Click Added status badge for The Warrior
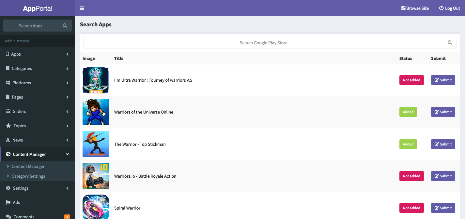The width and height of the screenshot is (465, 219). pyautogui.click(x=408, y=144)
